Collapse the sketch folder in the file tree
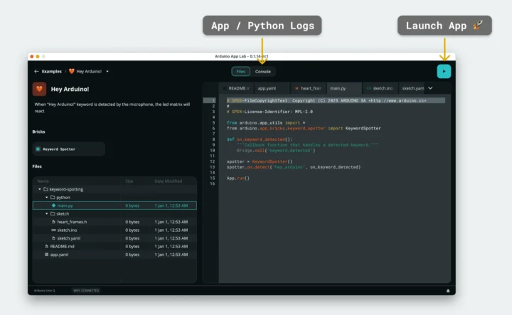Screen dimensions: 512x315 (x=46, y=213)
